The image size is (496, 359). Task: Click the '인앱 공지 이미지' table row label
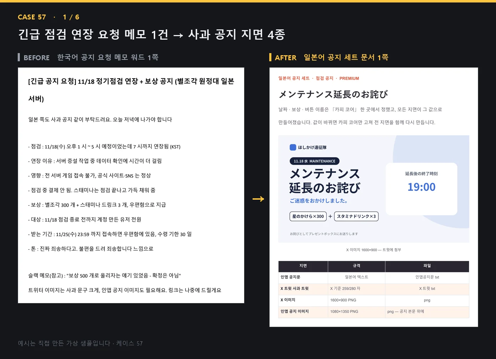[294, 312]
